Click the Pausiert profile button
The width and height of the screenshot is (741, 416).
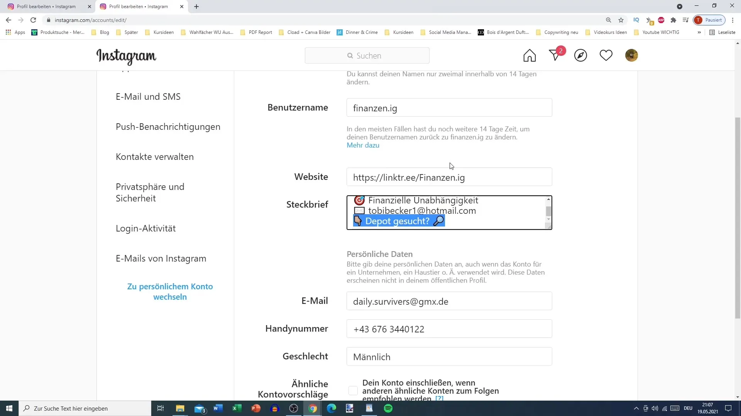point(709,20)
